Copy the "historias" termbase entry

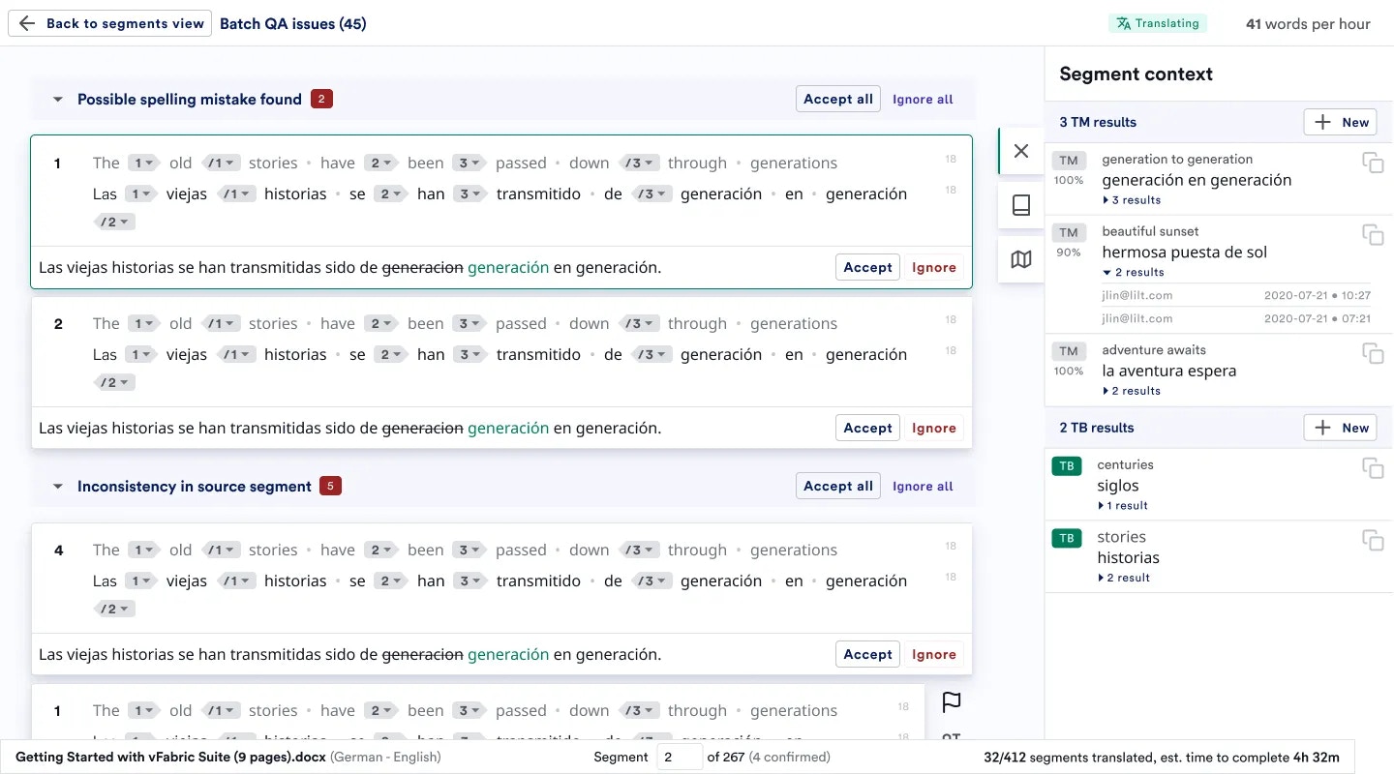pos(1374,541)
